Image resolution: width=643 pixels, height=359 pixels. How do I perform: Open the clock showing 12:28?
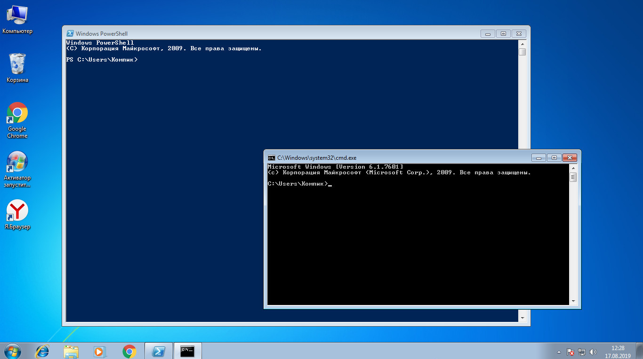pos(618,351)
